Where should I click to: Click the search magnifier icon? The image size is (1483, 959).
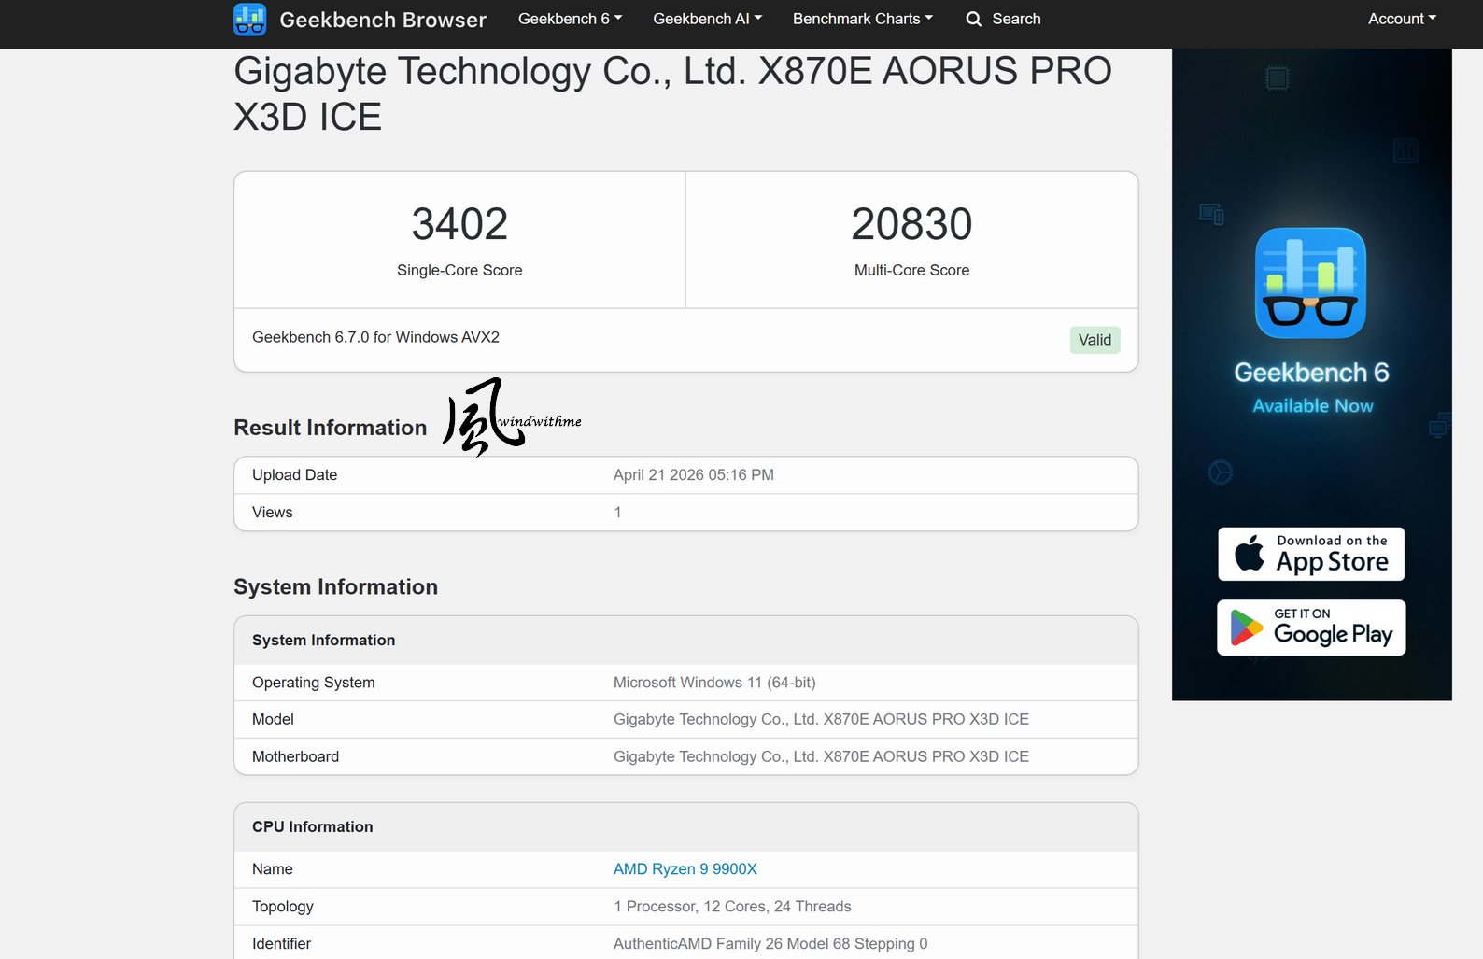973,19
